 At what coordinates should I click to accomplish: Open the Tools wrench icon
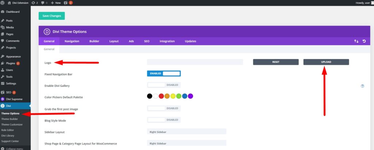click(3, 77)
